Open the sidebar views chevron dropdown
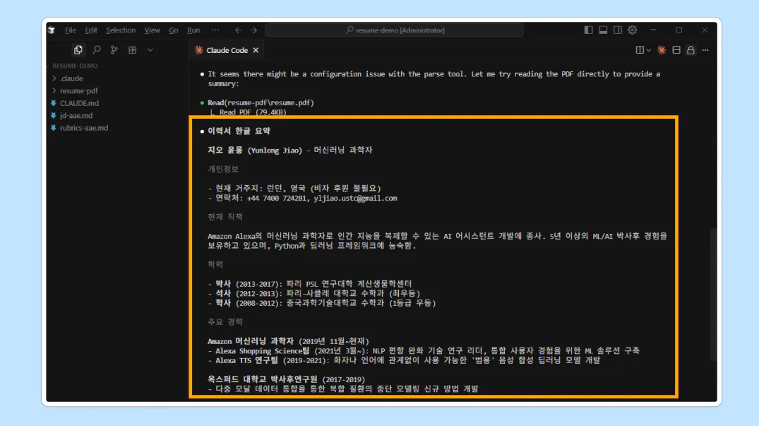This screenshot has height=426, width=759. click(x=150, y=50)
